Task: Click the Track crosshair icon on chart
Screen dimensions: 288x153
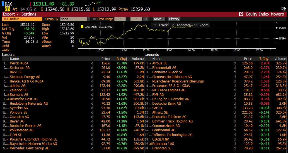Action: coord(155,25)
